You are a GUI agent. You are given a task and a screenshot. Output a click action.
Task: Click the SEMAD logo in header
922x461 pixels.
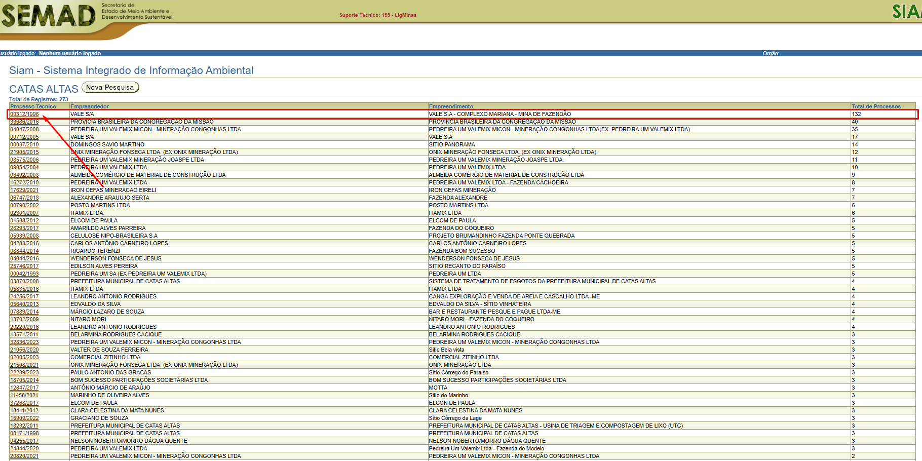pyautogui.click(x=49, y=15)
